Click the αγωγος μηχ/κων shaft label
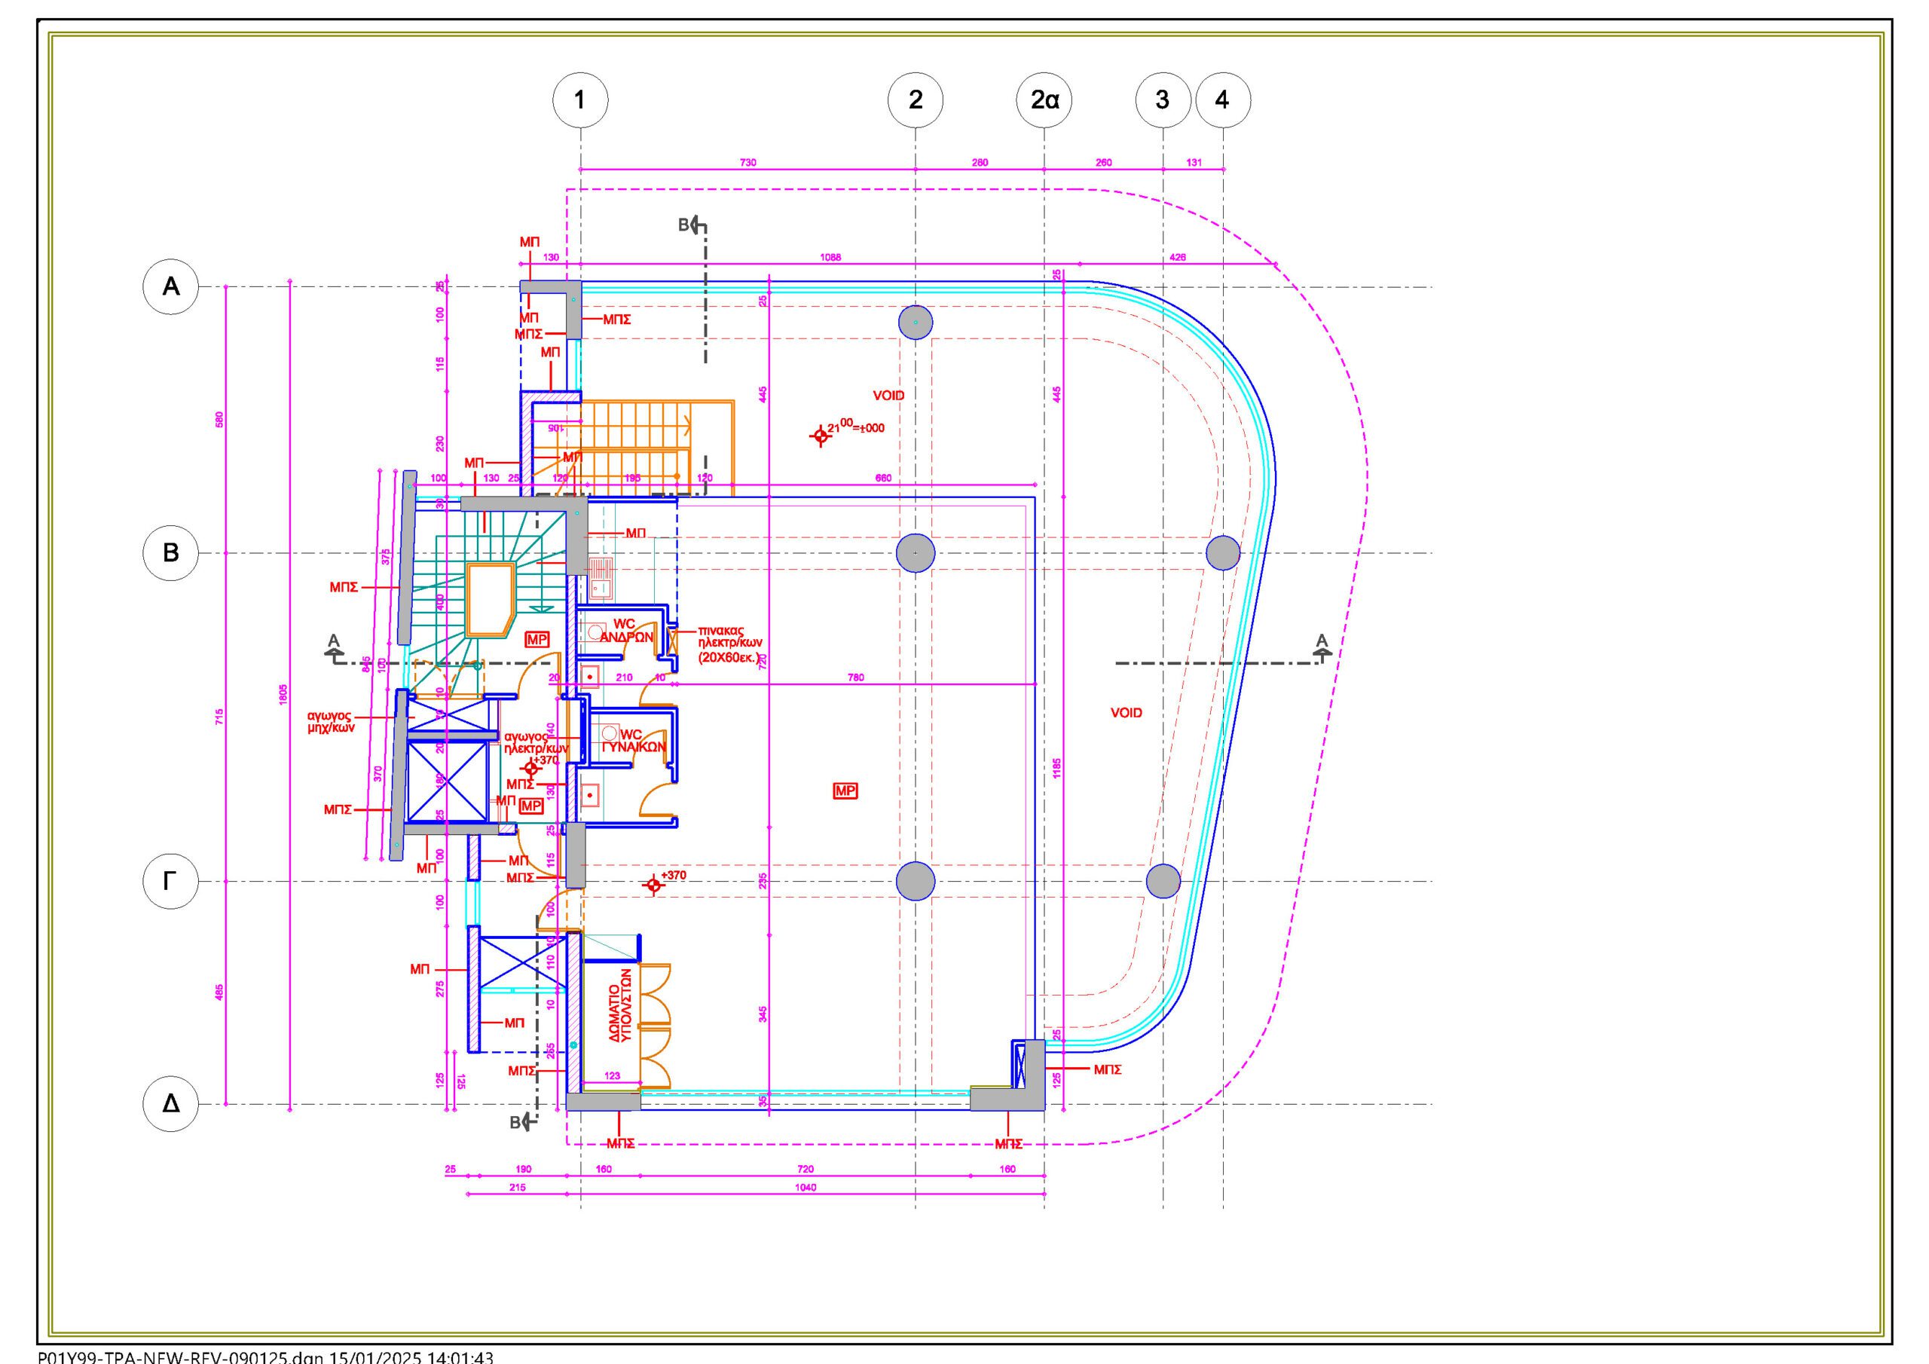 click(x=330, y=722)
